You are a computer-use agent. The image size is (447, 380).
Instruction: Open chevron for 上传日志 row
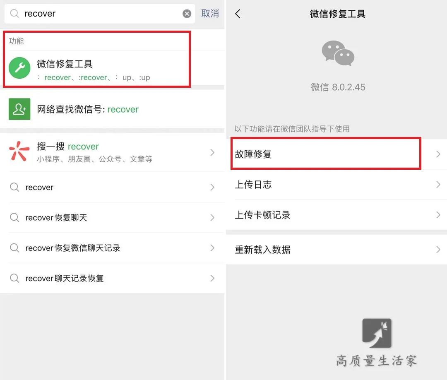(438, 185)
